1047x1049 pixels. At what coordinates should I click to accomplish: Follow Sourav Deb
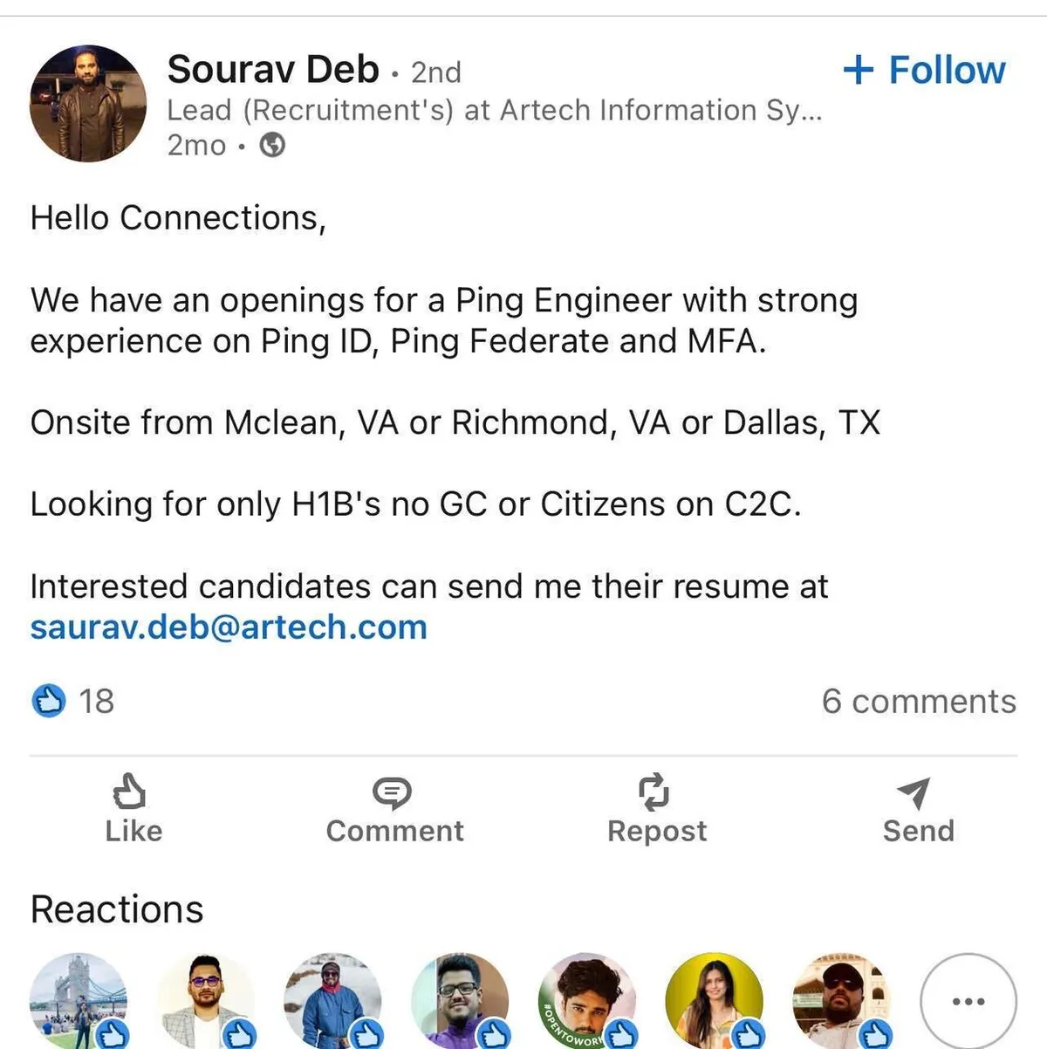[x=924, y=70]
